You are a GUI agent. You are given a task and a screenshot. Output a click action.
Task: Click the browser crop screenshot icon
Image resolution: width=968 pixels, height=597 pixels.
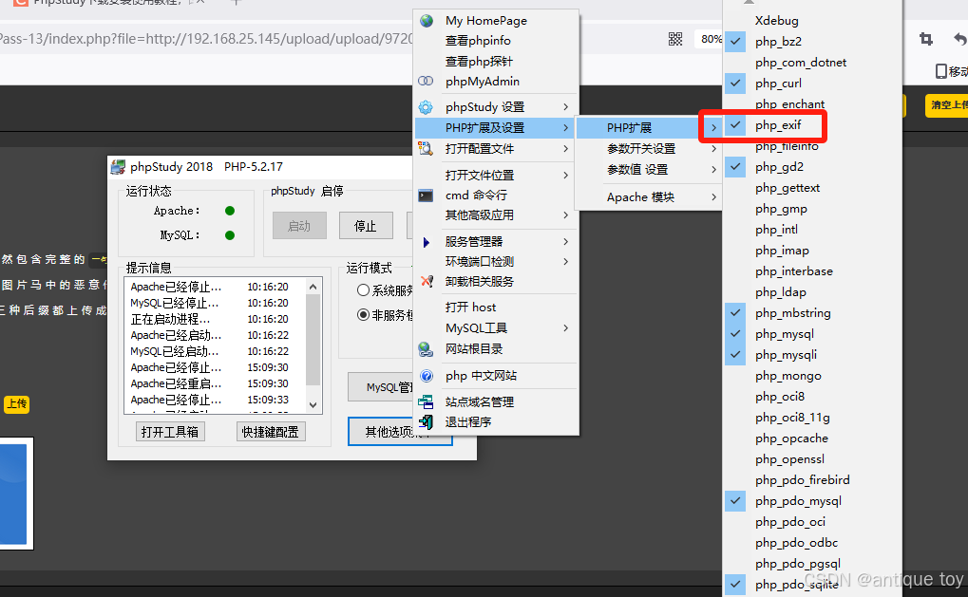click(x=926, y=39)
